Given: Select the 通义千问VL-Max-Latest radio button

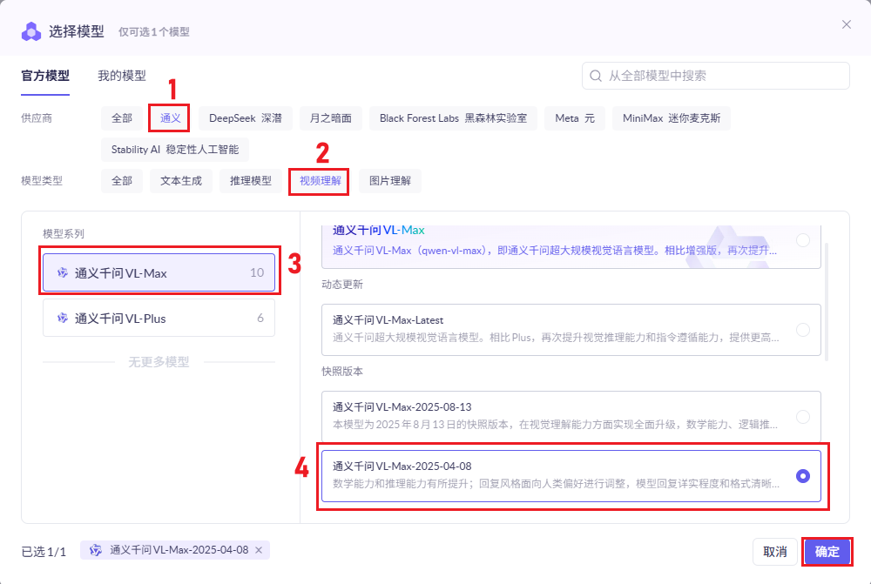Looking at the screenshot, I should 802,330.
